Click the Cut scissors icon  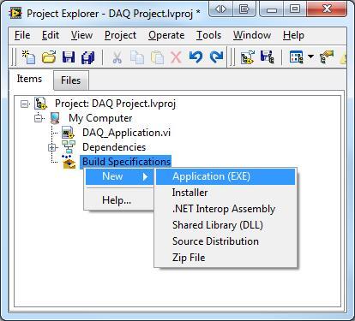117,56
